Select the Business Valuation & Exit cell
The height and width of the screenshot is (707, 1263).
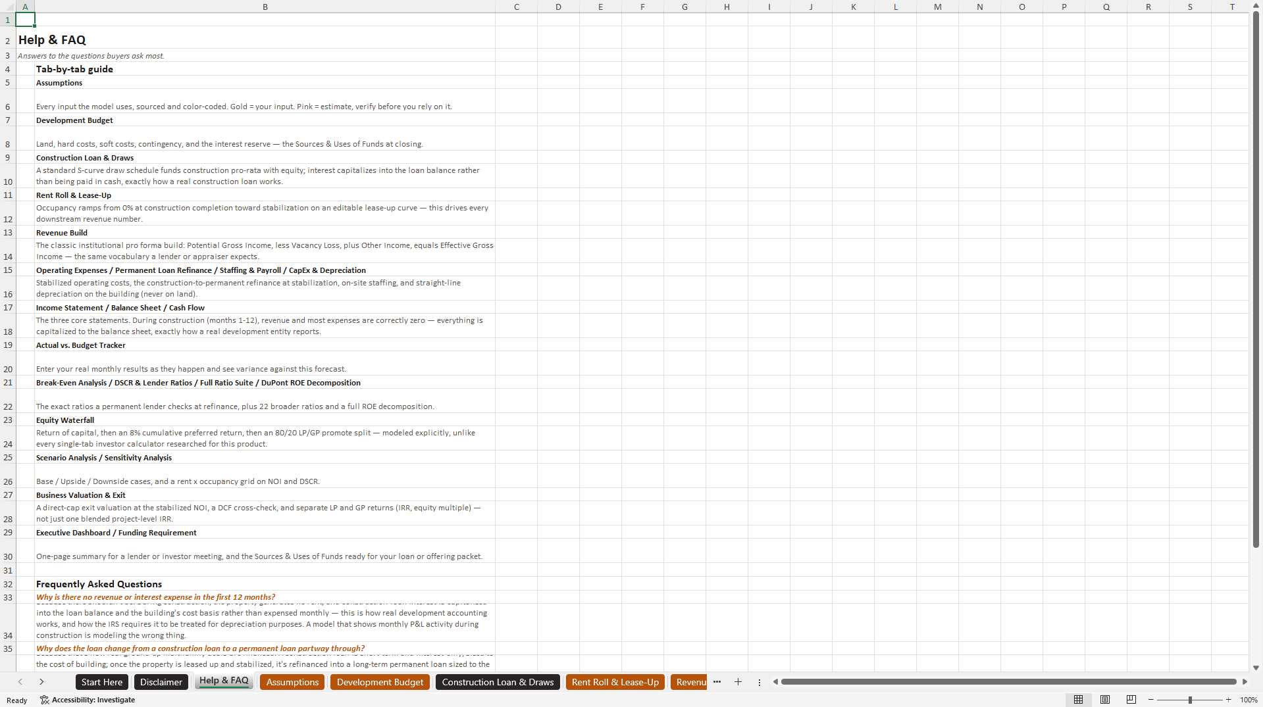tap(265, 495)
